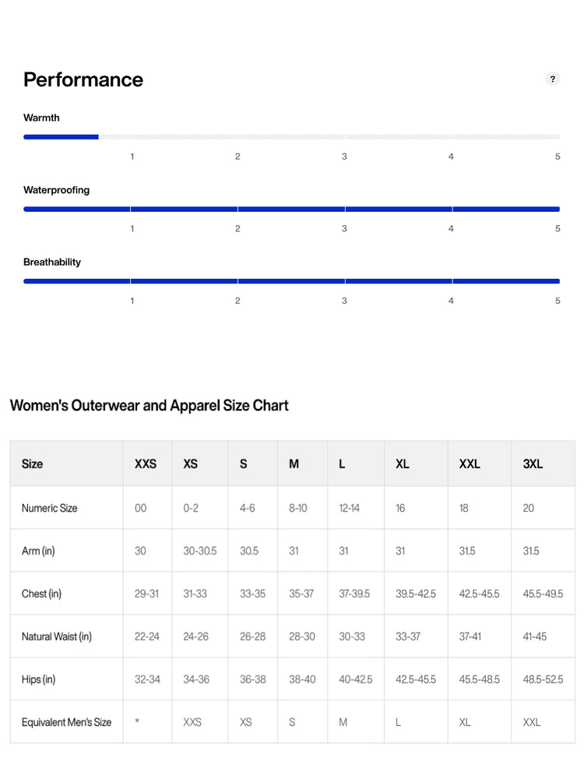This screenshot has width=584, height=779.
Task: Click the Size header cell
Action: click(x=66, y=464)
